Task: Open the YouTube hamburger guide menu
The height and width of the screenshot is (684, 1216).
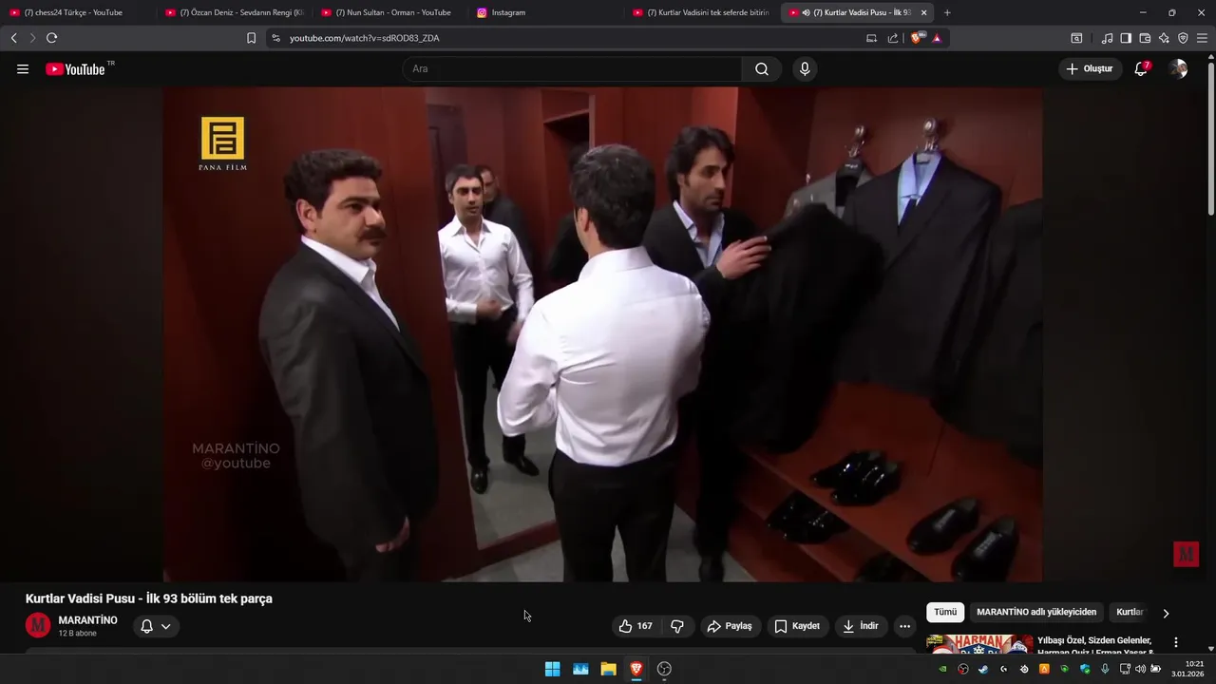Action: click(23, 69)
